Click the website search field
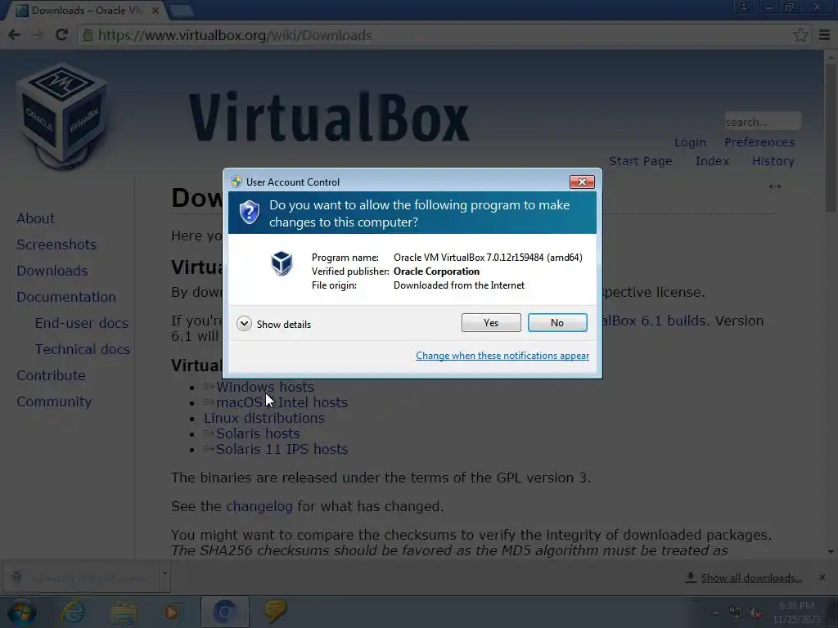838x628 pixels. 763,122
